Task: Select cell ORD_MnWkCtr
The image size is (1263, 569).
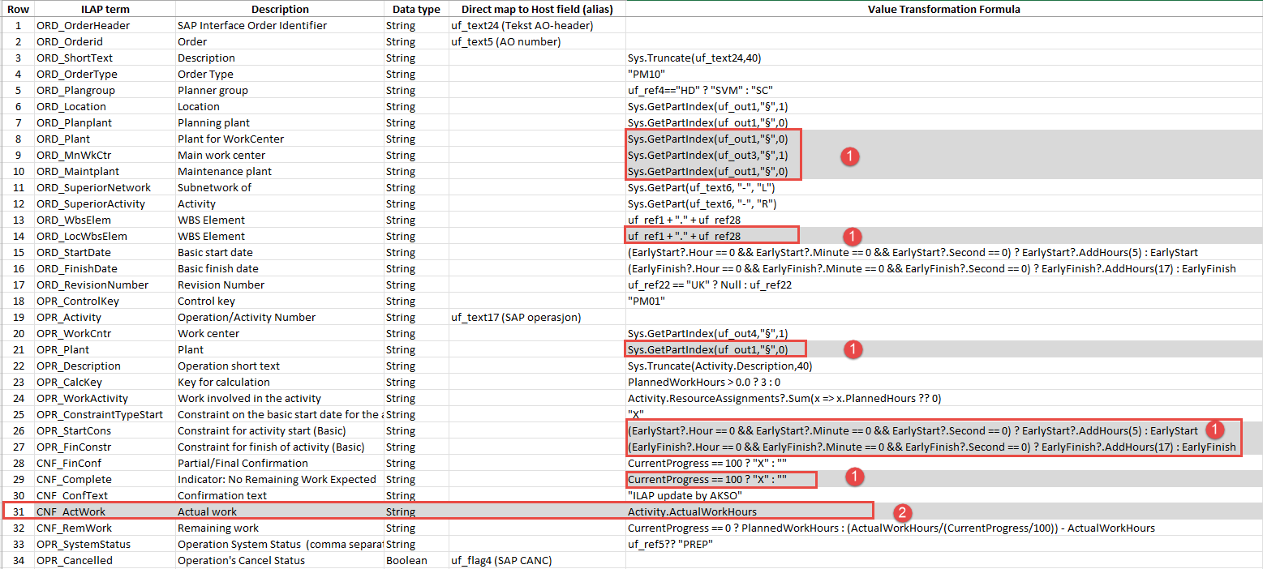Action: [105, 155]
